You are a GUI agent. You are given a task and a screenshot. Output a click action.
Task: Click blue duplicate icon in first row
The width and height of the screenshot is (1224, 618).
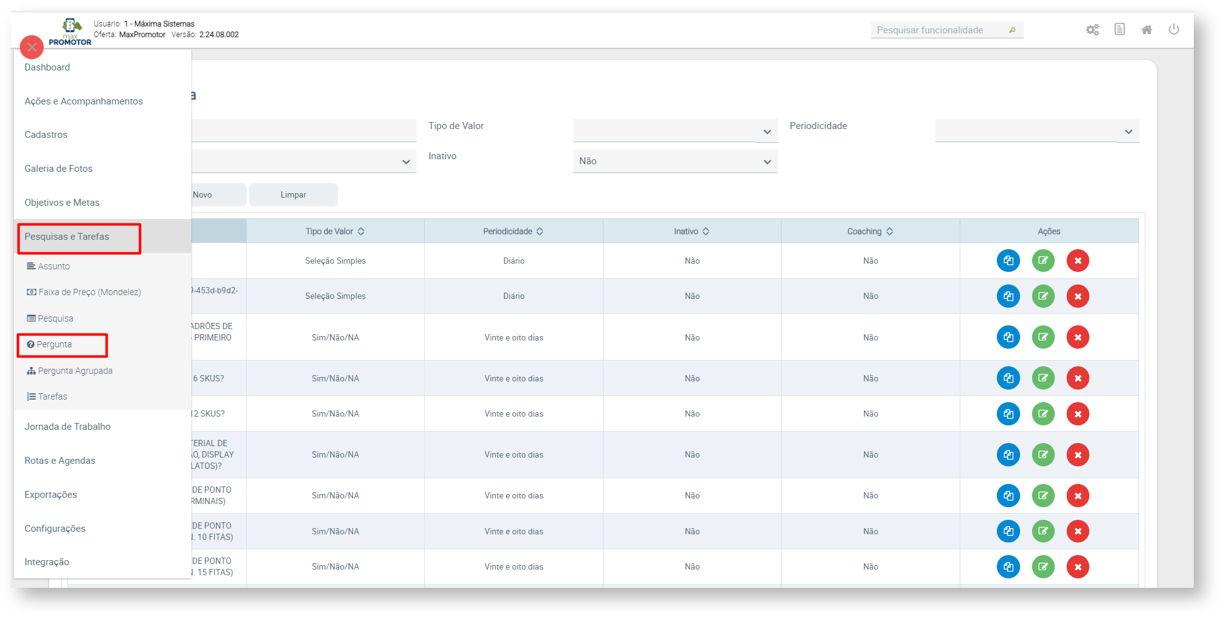pyautogui.click(x=1008, y=261)
